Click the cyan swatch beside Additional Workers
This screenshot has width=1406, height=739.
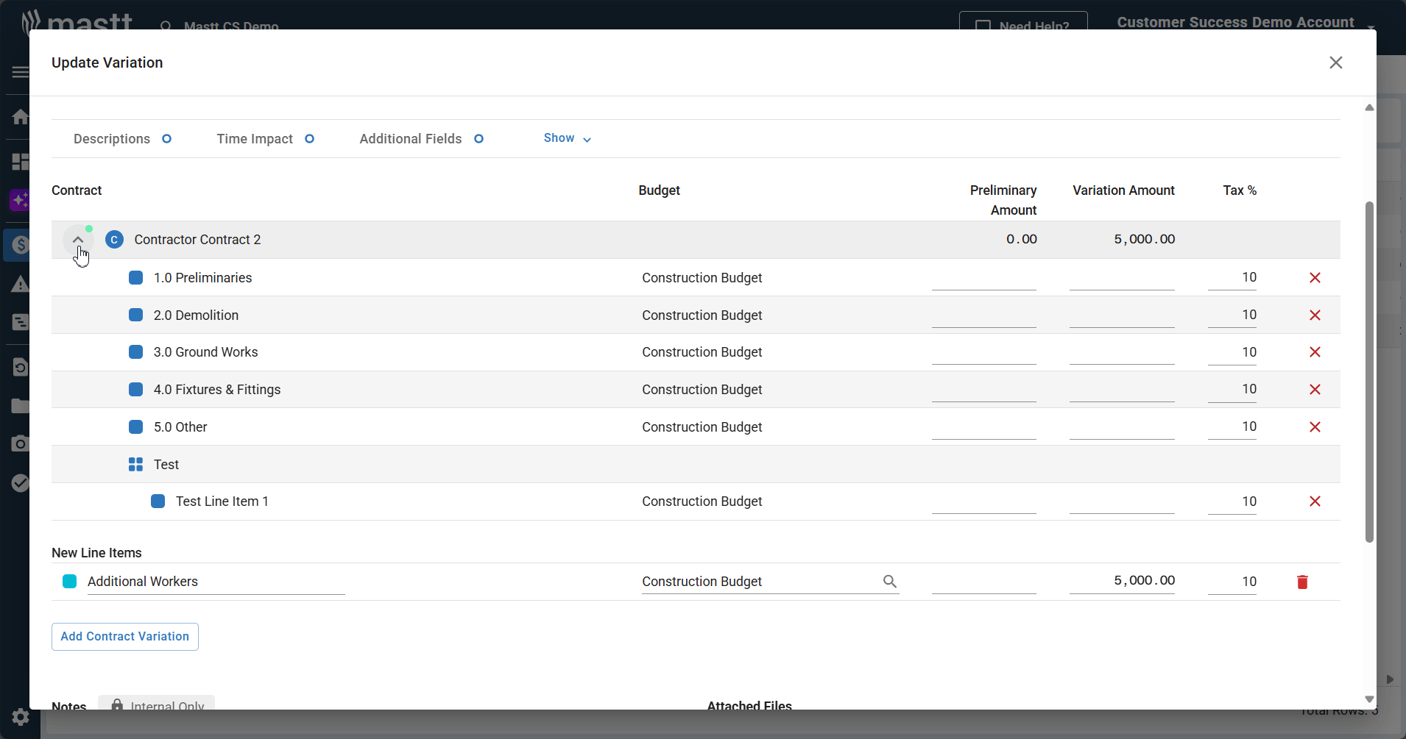70,582
